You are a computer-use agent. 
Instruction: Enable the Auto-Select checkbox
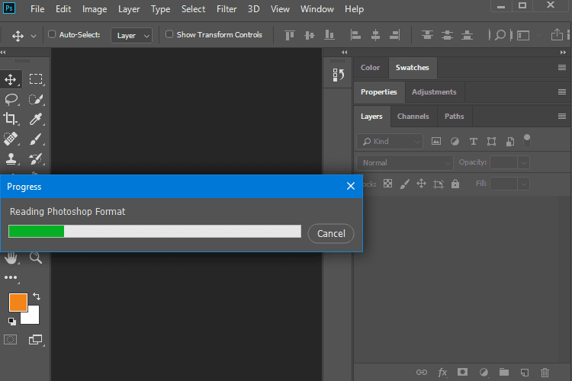(x=52, y=34)
